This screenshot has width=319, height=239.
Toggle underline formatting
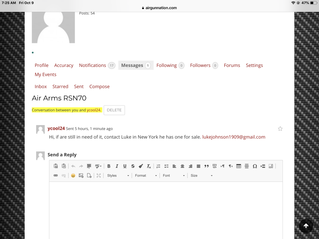pyautogui.click(x=125, y=166)
